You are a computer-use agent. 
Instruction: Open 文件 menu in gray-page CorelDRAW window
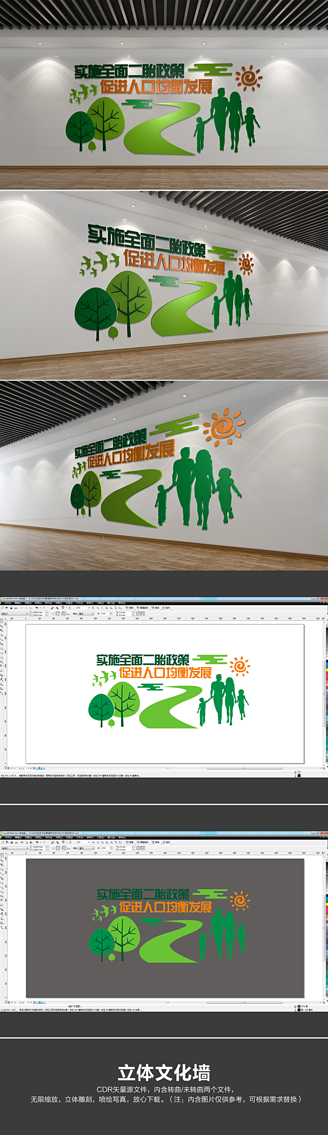click(x=8, y=837)
